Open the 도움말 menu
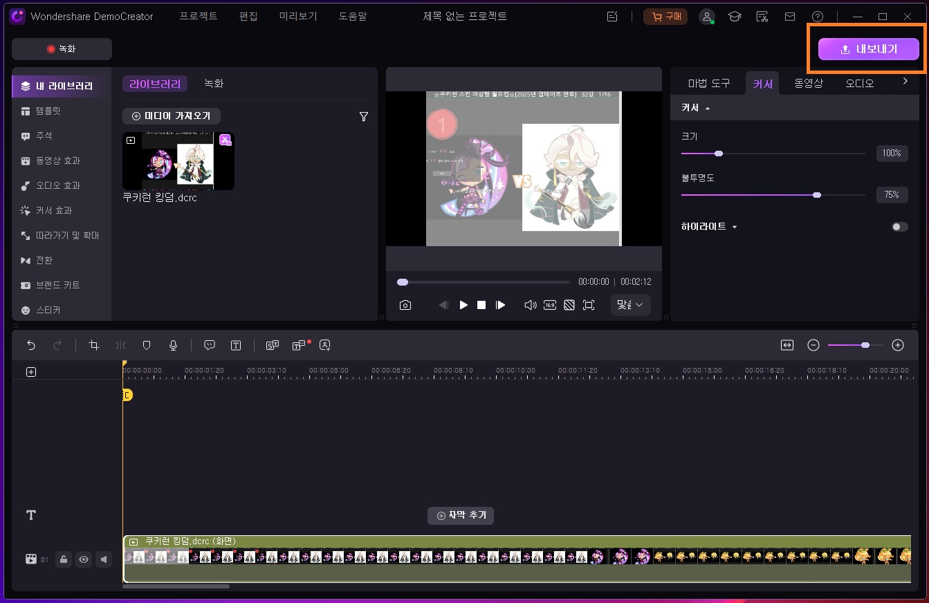The image size is (929, 603). [353, 16]
